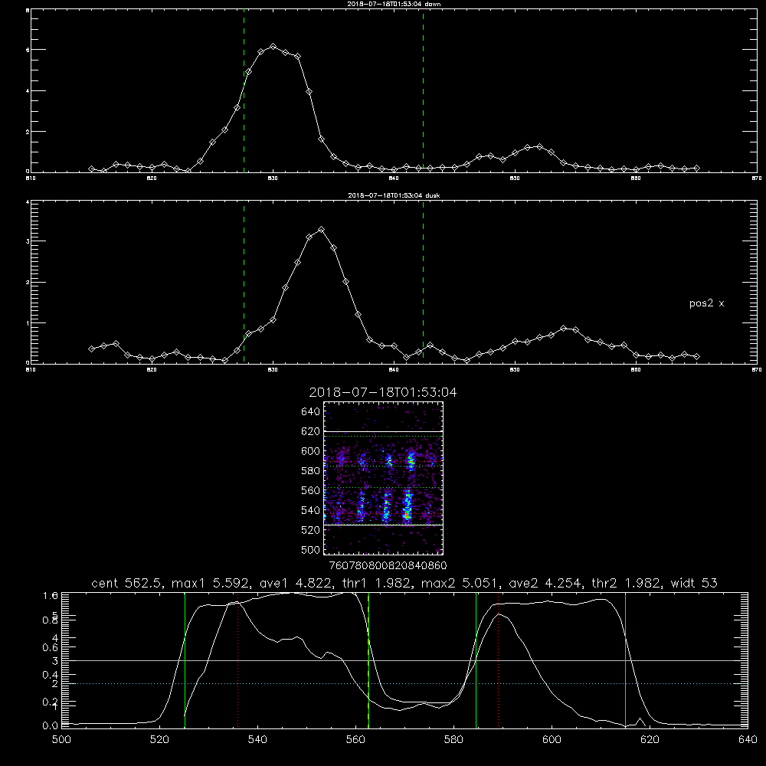The width and height of the screenshot is (766, 766).
Task: Click the bottom plot x-axis label "600"
Action: [x=552, y=740]
